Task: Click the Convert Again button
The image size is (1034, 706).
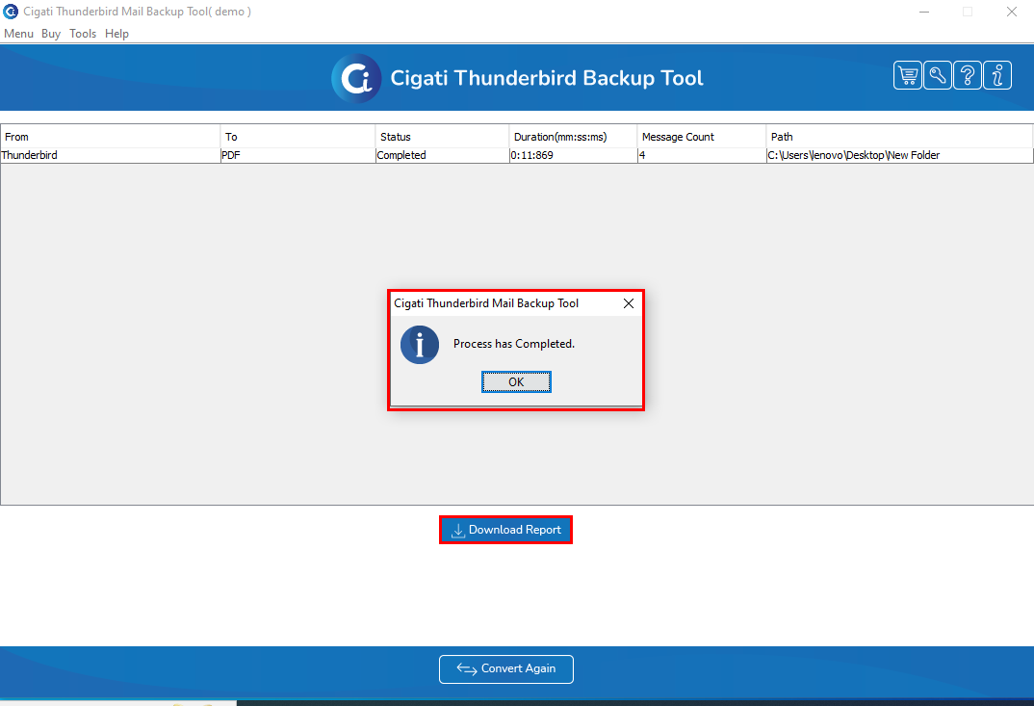Action: 505,669
